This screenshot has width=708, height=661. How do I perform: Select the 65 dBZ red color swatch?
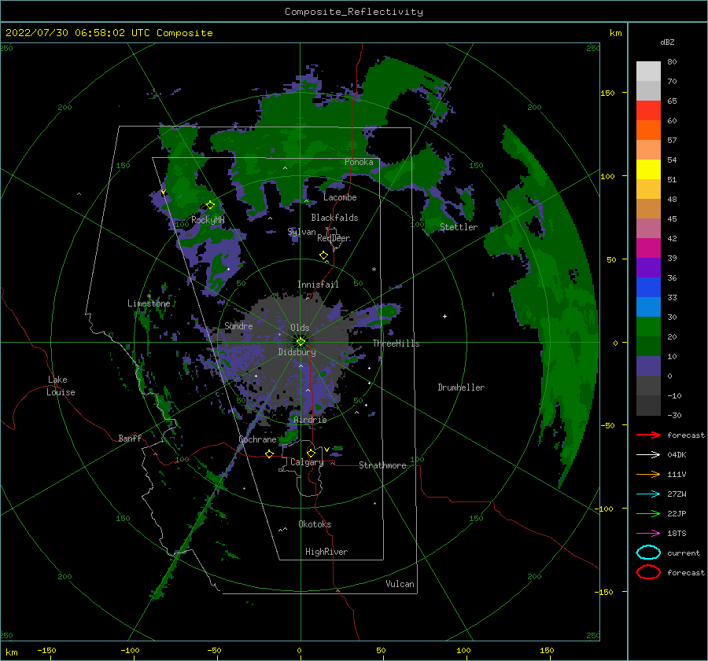point(648,110)
